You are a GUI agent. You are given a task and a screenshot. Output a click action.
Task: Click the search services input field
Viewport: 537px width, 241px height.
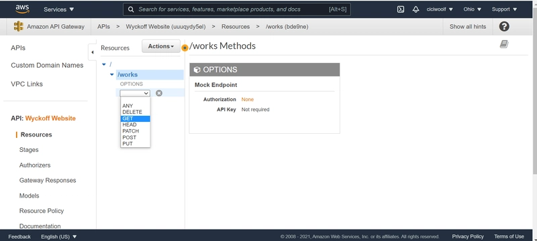[x=237, y=9]
